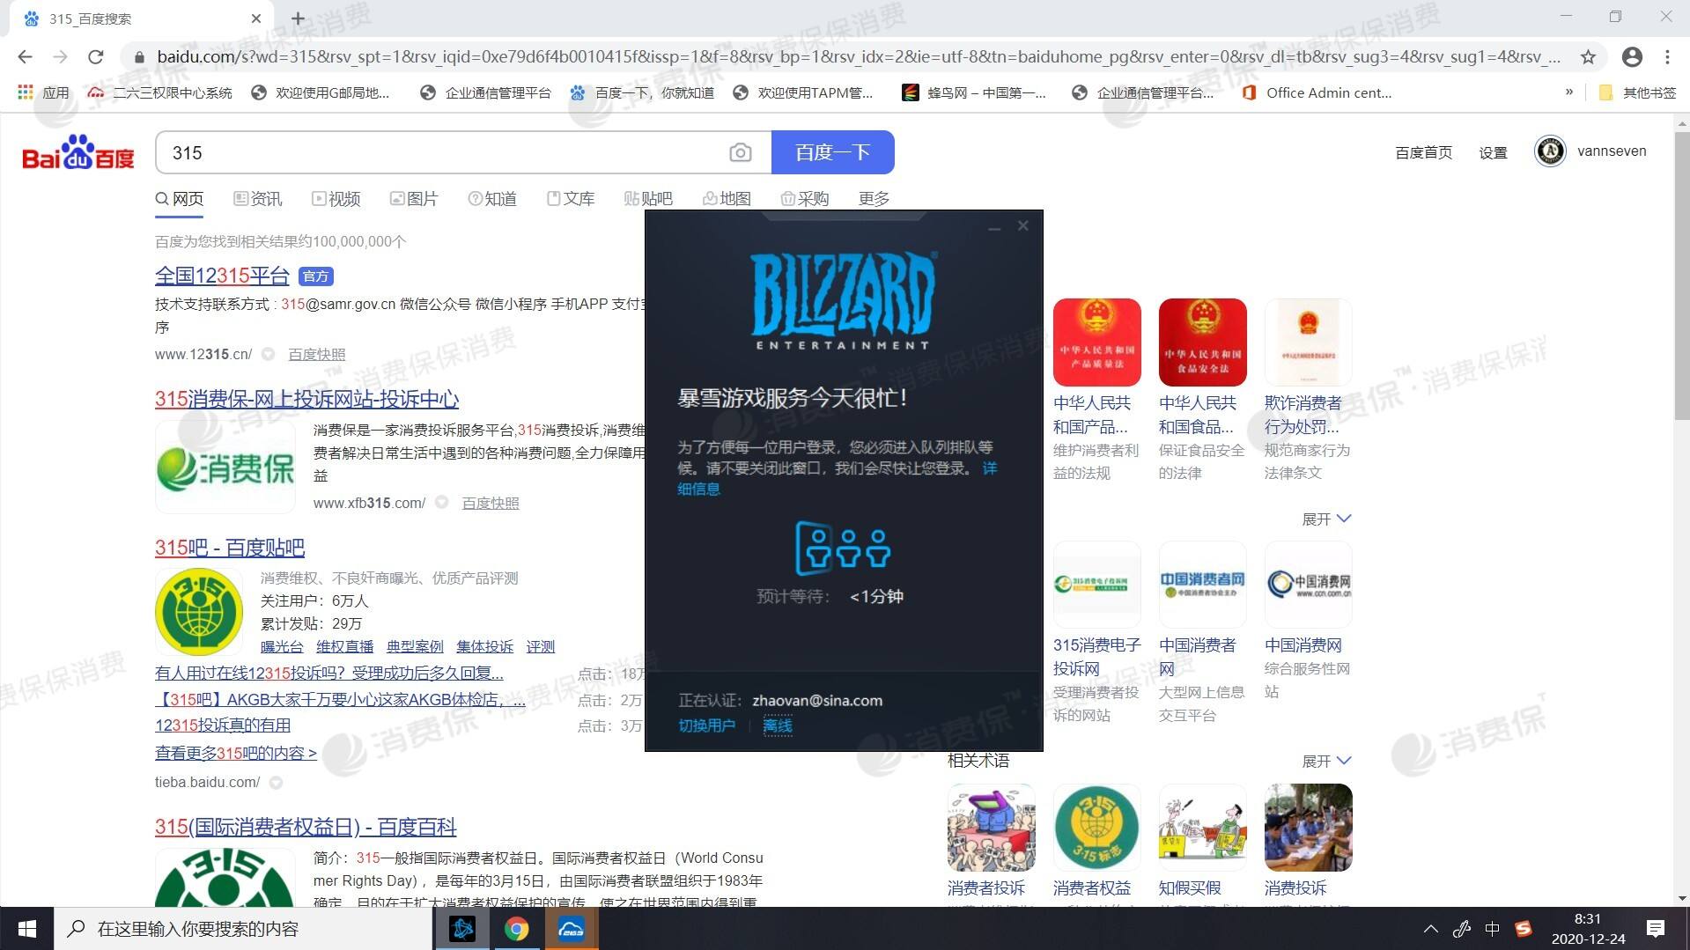Open 百度快照 for www.12315.cn
Image resolution: width=1690 pixels, height=950 pixels.
click(x=317, y=354)
